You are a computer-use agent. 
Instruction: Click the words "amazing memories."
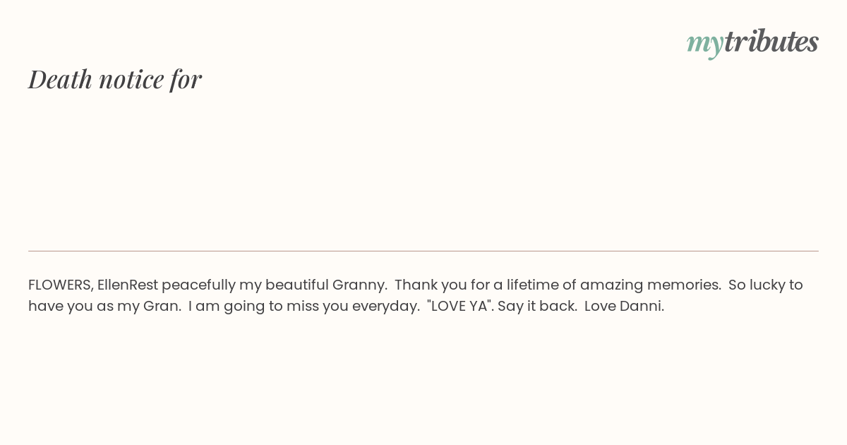651,285
